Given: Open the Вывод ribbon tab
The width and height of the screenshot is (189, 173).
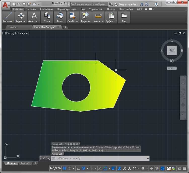Looking at the screenshot, I should click(x=111, y=9).
